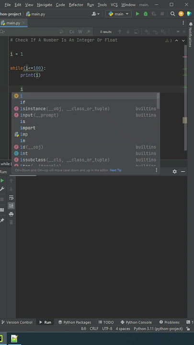Click the 4 spaces indent setting
This screenshot has height=345, width=194.
point(123,329)
